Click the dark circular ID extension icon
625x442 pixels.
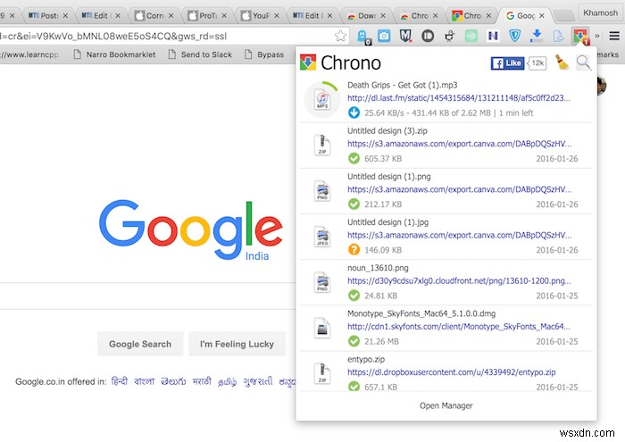pyautogui.click(x=428, y=37)
